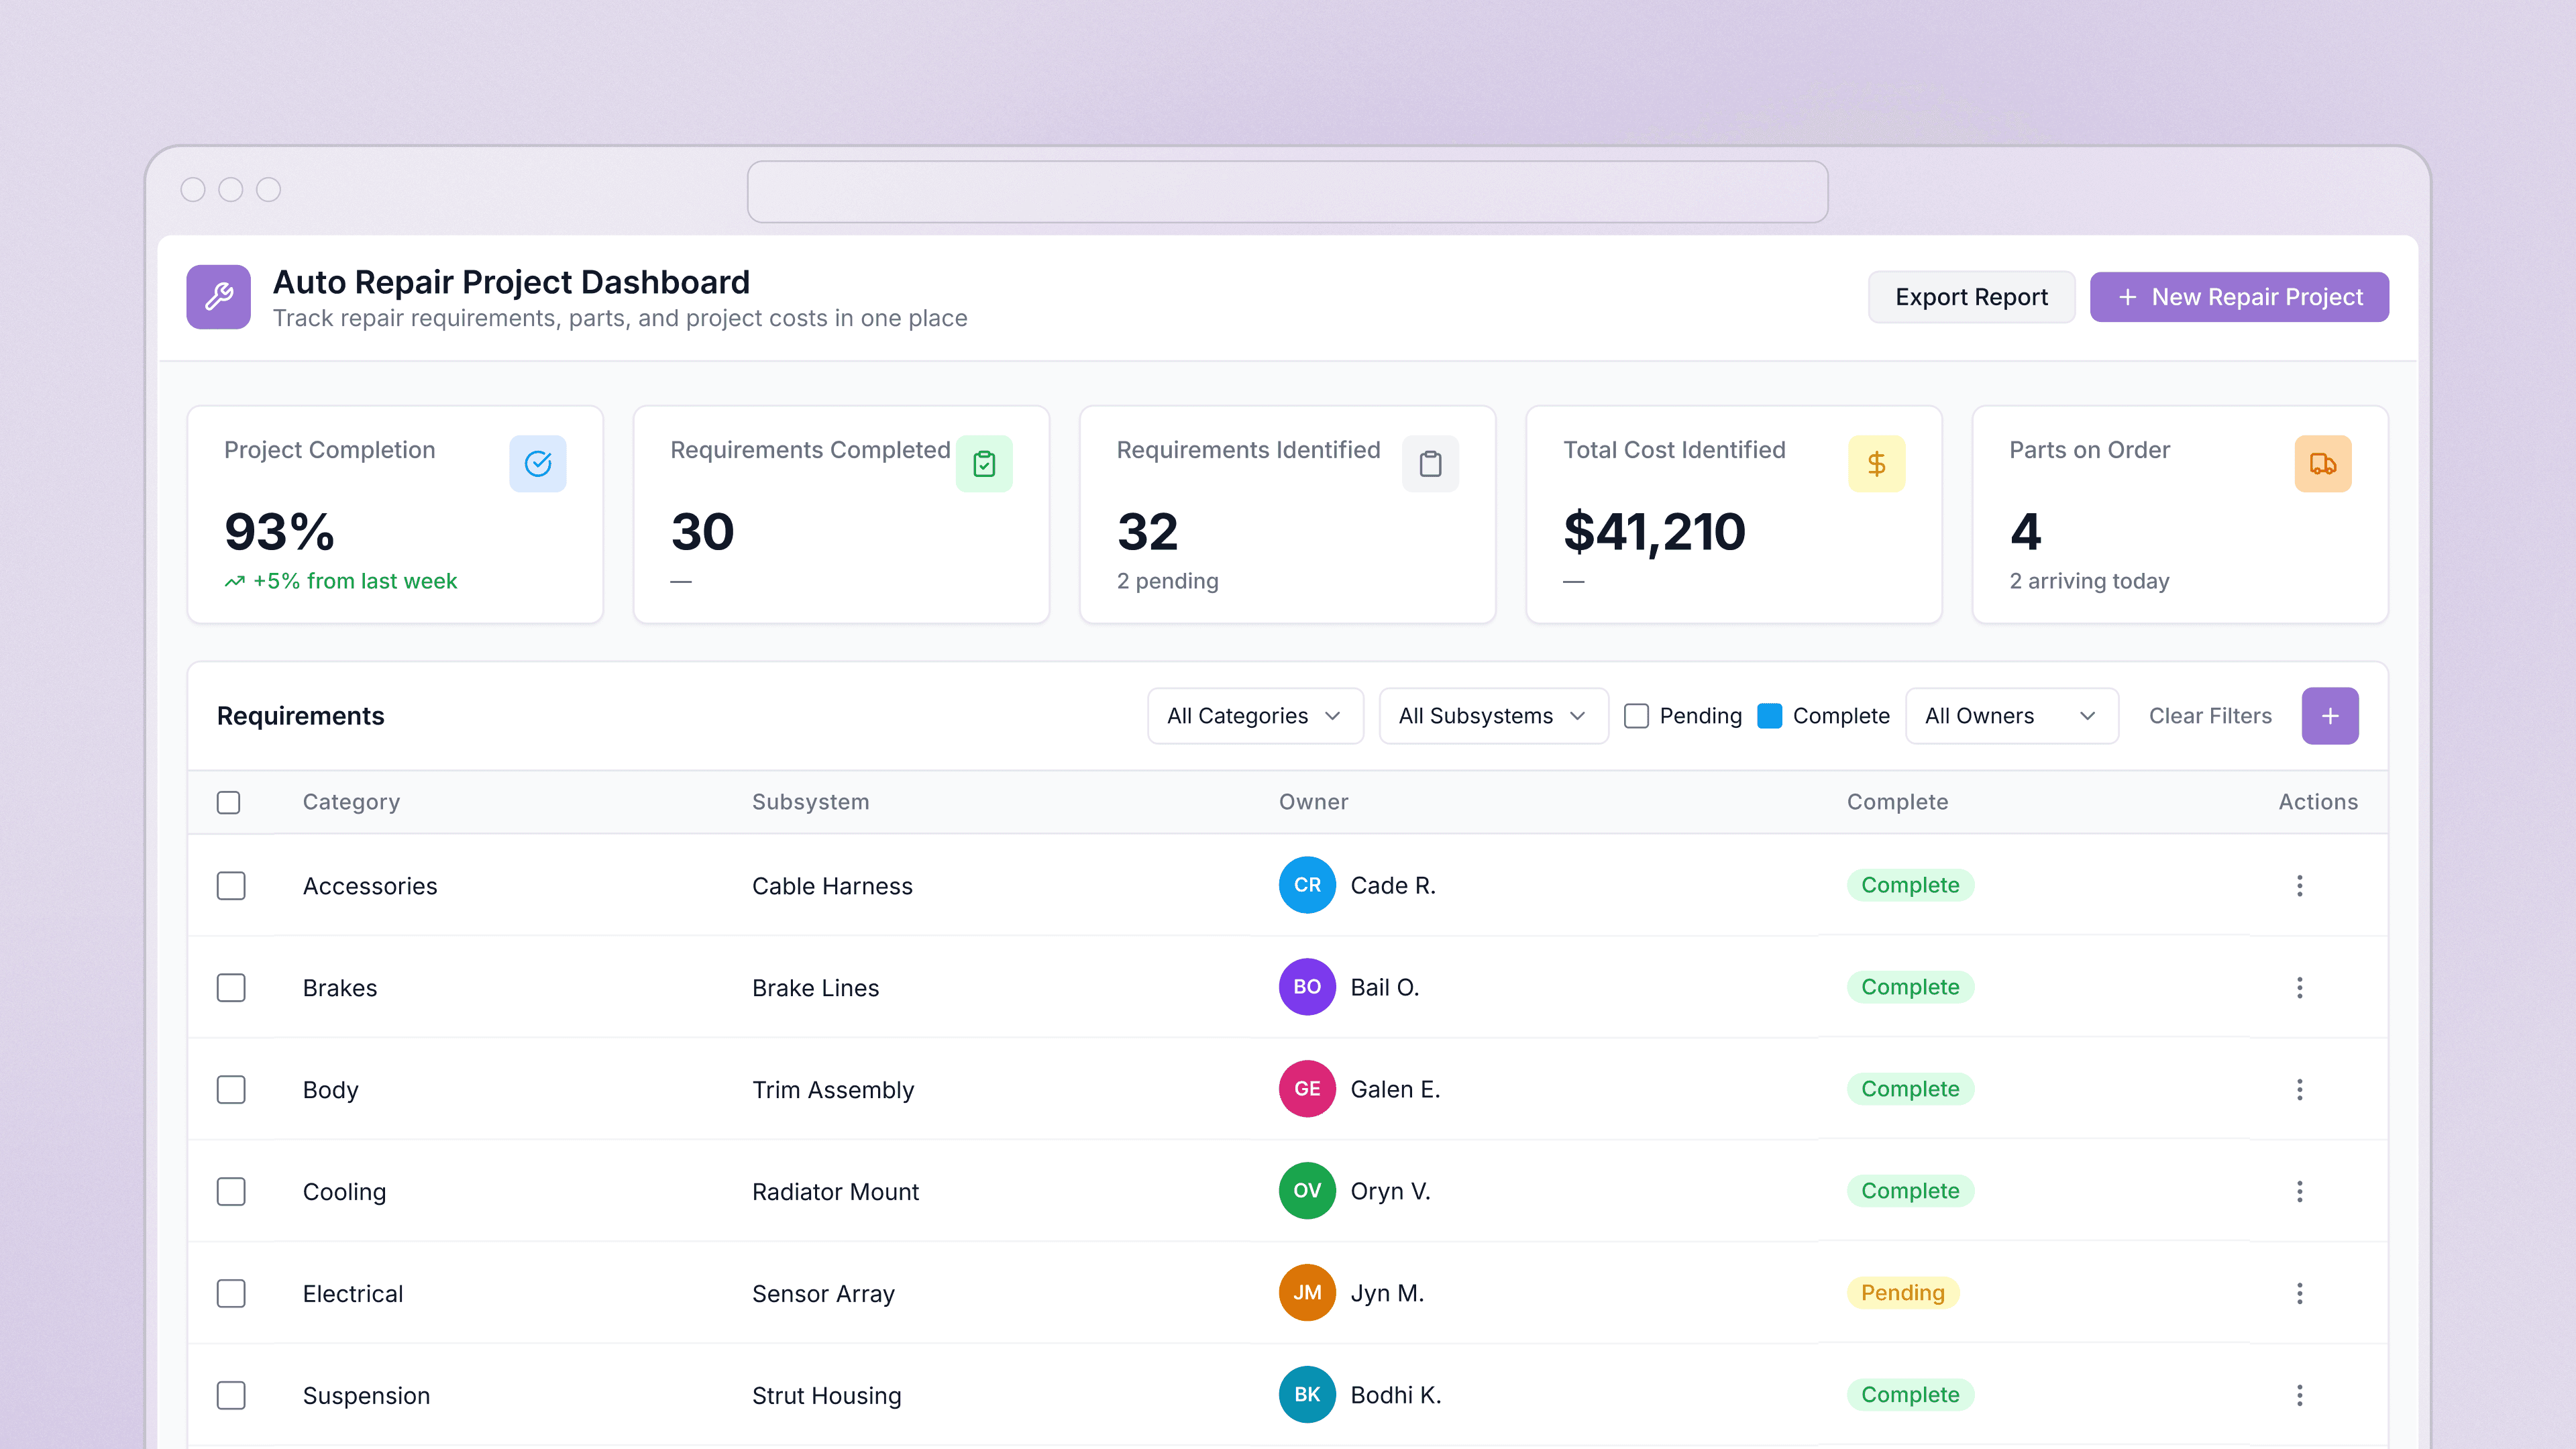
Task: Click the "2 arriving today" text
Action: (x=2089, y=581)
